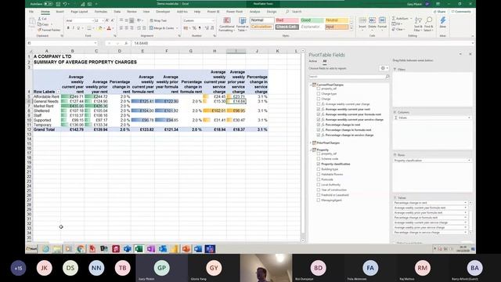
Task: Toggle the AutoSave switch
Action: (x=49, y=4)
